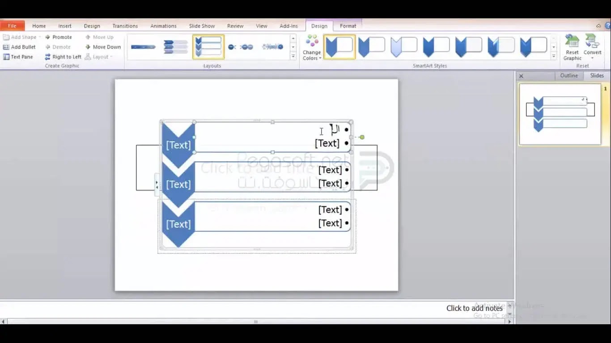This screenshot has height=343, width=611.
Task: Promote the selected bullet
Action: click(58, 37)
